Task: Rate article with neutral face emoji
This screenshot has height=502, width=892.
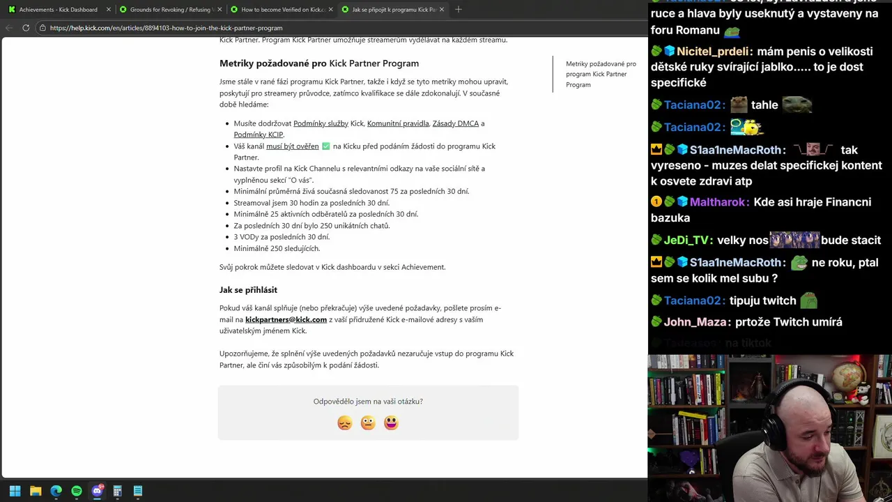Action: point(368,423)
